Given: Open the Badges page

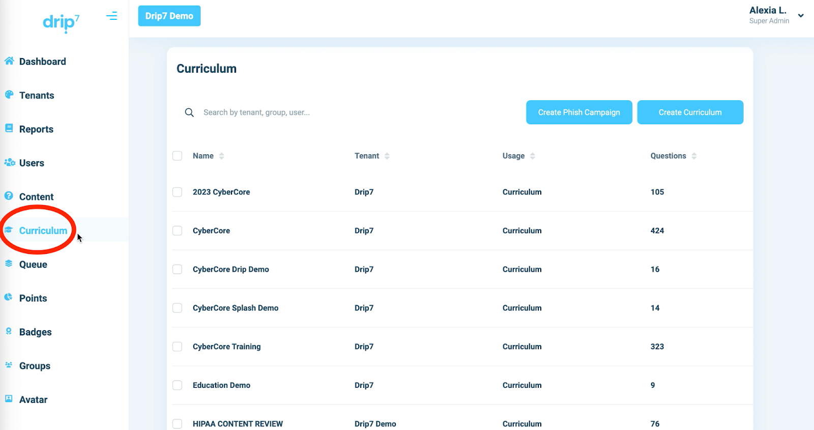Looking at the screenshot, I should coord(36,332).
